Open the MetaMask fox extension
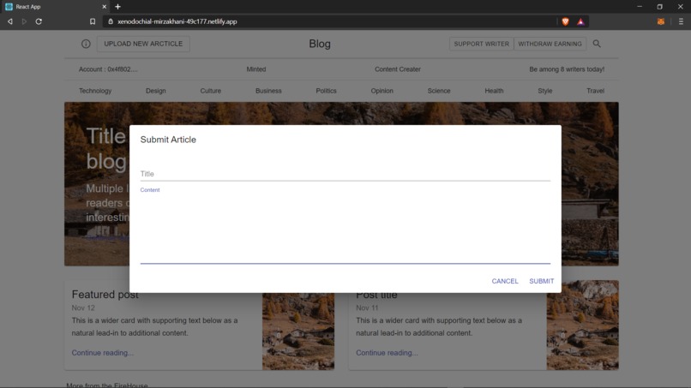691x388 pixels. point(661,21)
